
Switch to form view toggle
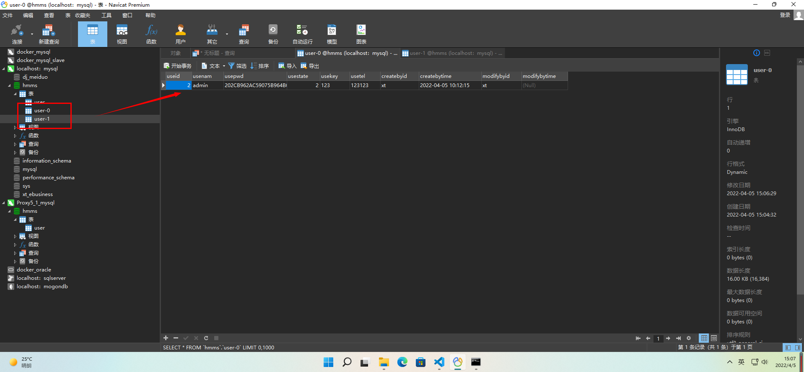pos(714,338)
